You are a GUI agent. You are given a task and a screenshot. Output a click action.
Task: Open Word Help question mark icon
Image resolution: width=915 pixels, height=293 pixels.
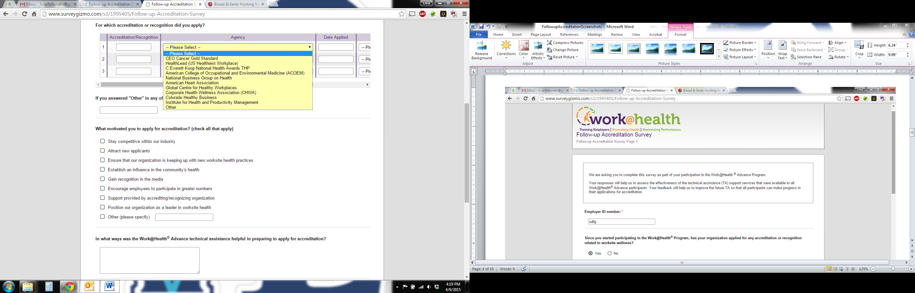pos(911,35)
